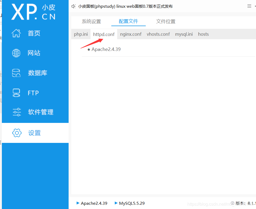
Task: Select the httpd.conf sub-tab
Action: coord(104,34)
